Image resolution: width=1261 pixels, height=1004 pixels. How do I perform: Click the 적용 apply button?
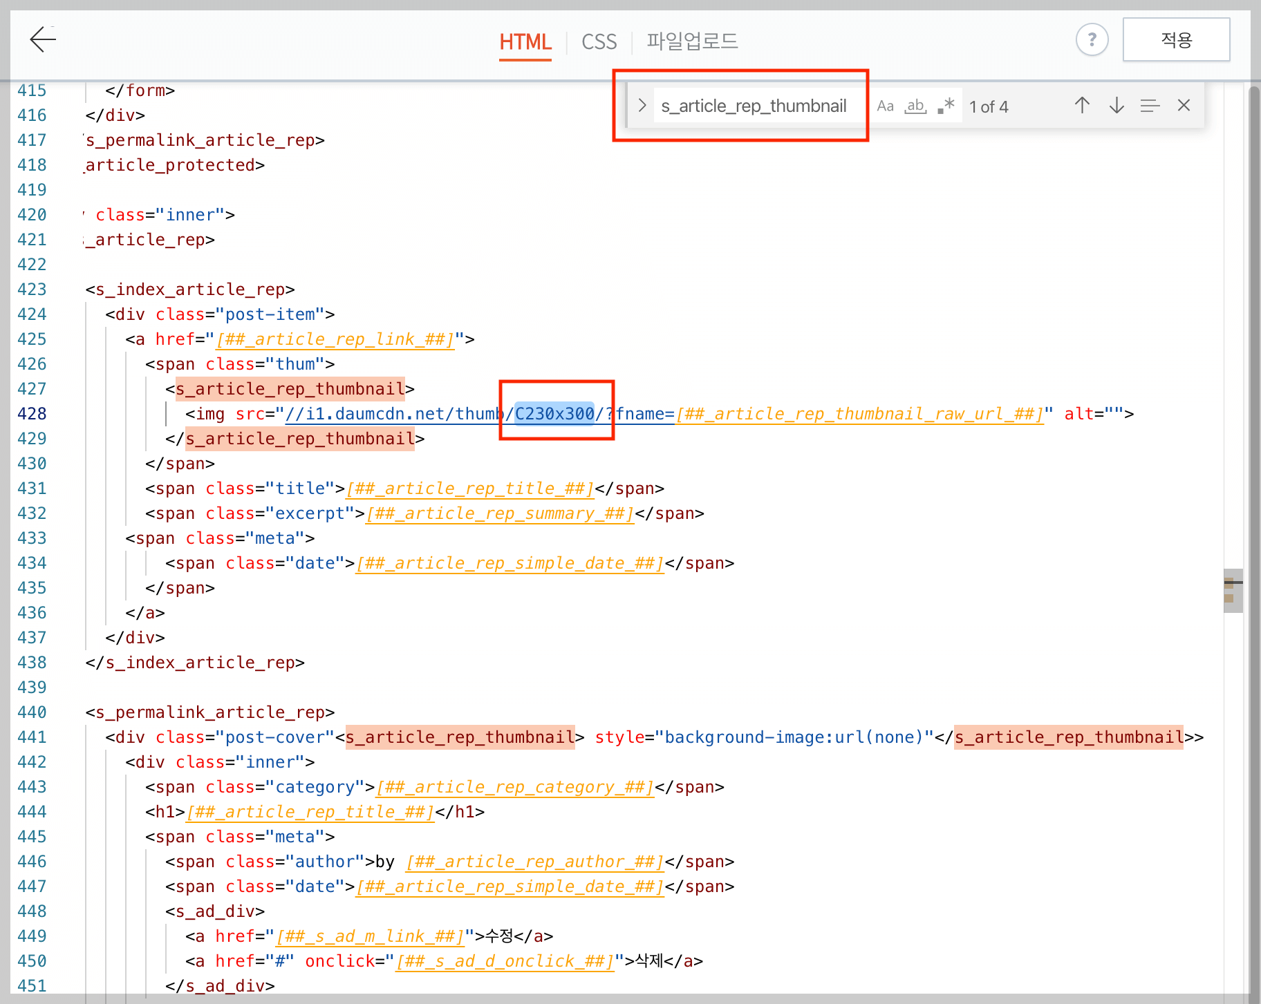(1176, 39)
